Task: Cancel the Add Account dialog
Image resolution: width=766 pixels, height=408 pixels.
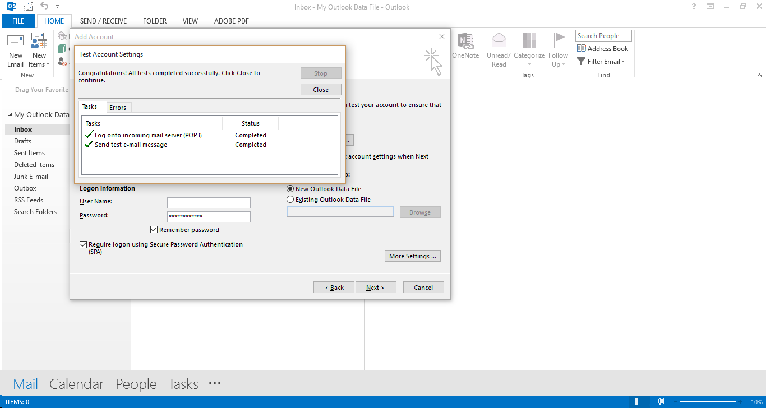Action: 423,288
